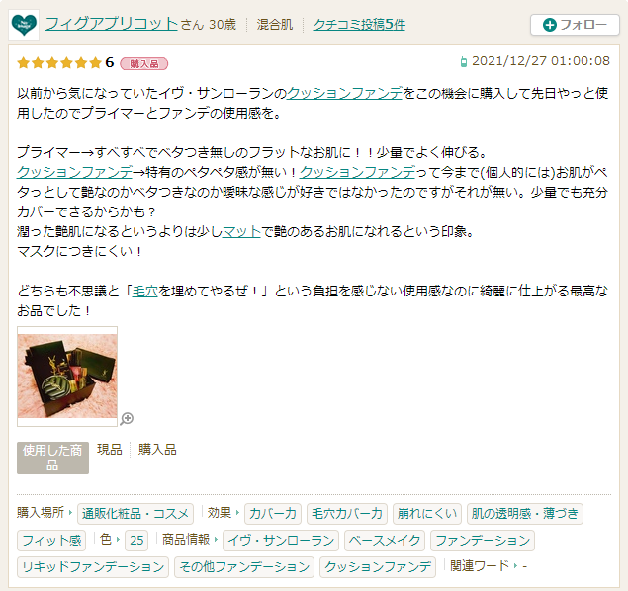Open クチコミ投稿5件 link
The image size is (628, 591).
pos(359,25)
